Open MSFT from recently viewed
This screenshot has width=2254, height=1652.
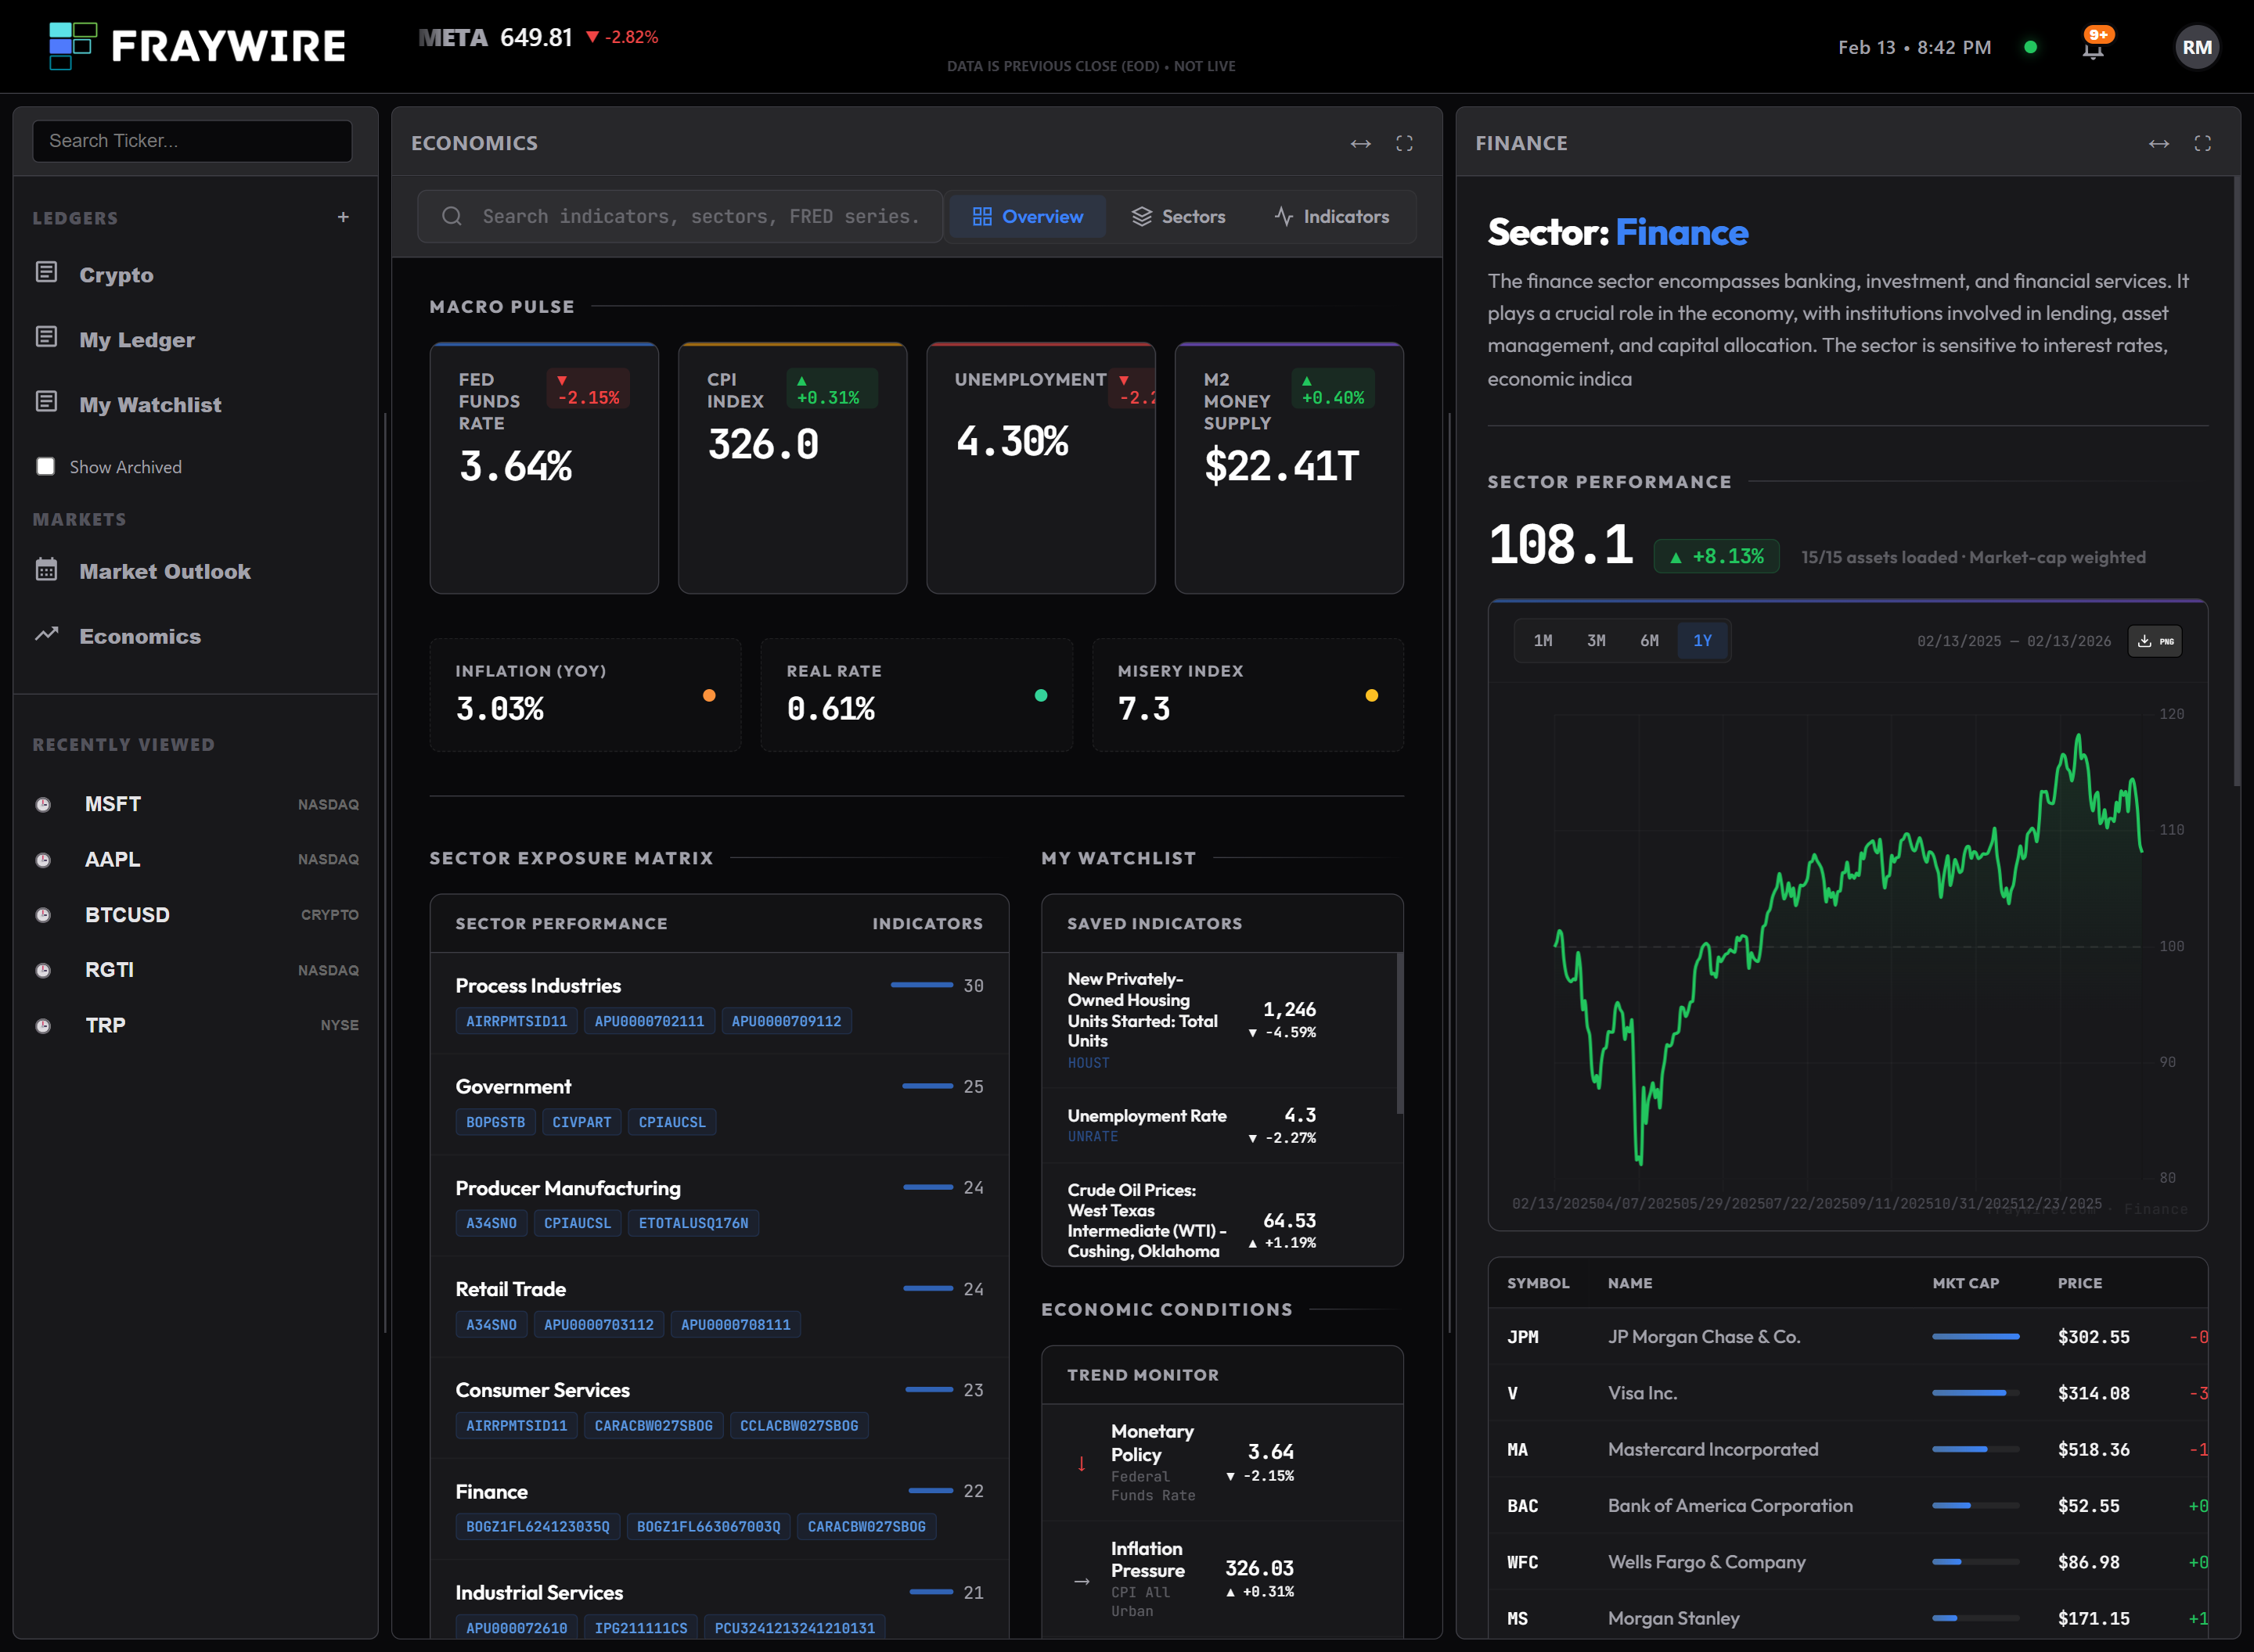pyautogui.click(x=113, y=804)
